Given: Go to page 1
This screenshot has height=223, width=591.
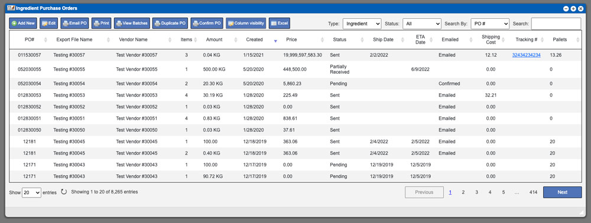Looking at the screenshot, I should (450, 192).
